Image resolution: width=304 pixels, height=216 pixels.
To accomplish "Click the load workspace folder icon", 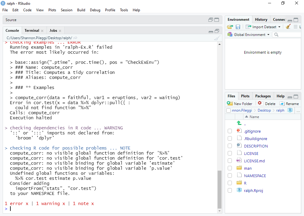I will click(230, 27).
